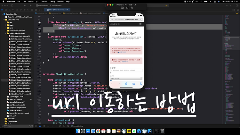The width and height of the screenshot is (240, 135).
Task: Open the Device menu
Action: [x=31, y=2]
